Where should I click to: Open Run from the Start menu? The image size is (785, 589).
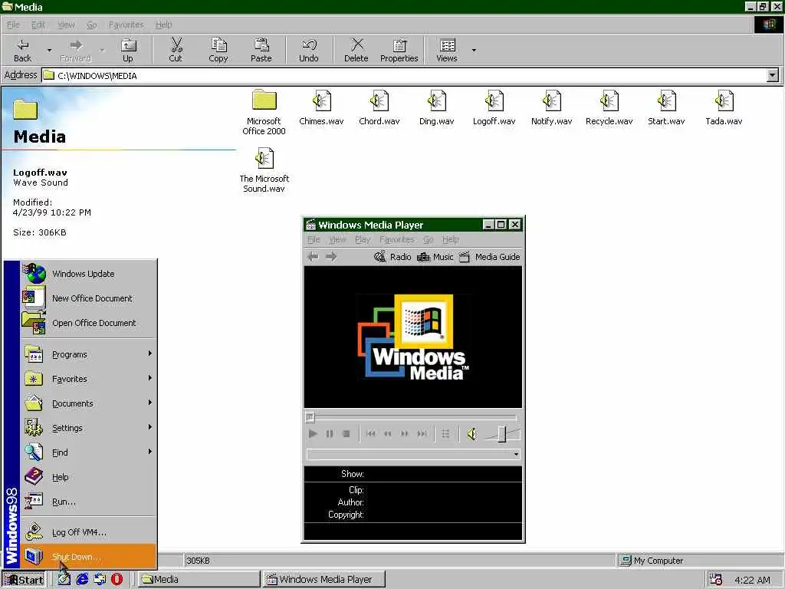(89, 502)
